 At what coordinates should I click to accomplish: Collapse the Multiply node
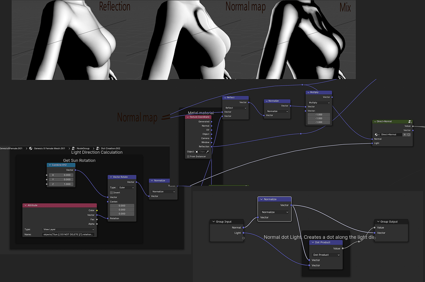pos(308,92)
